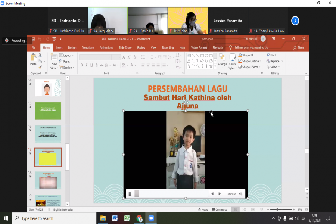Open Zoom from the Windows taskbar
The width and height of the screenshot is (336, 224).
coord(151,218)
